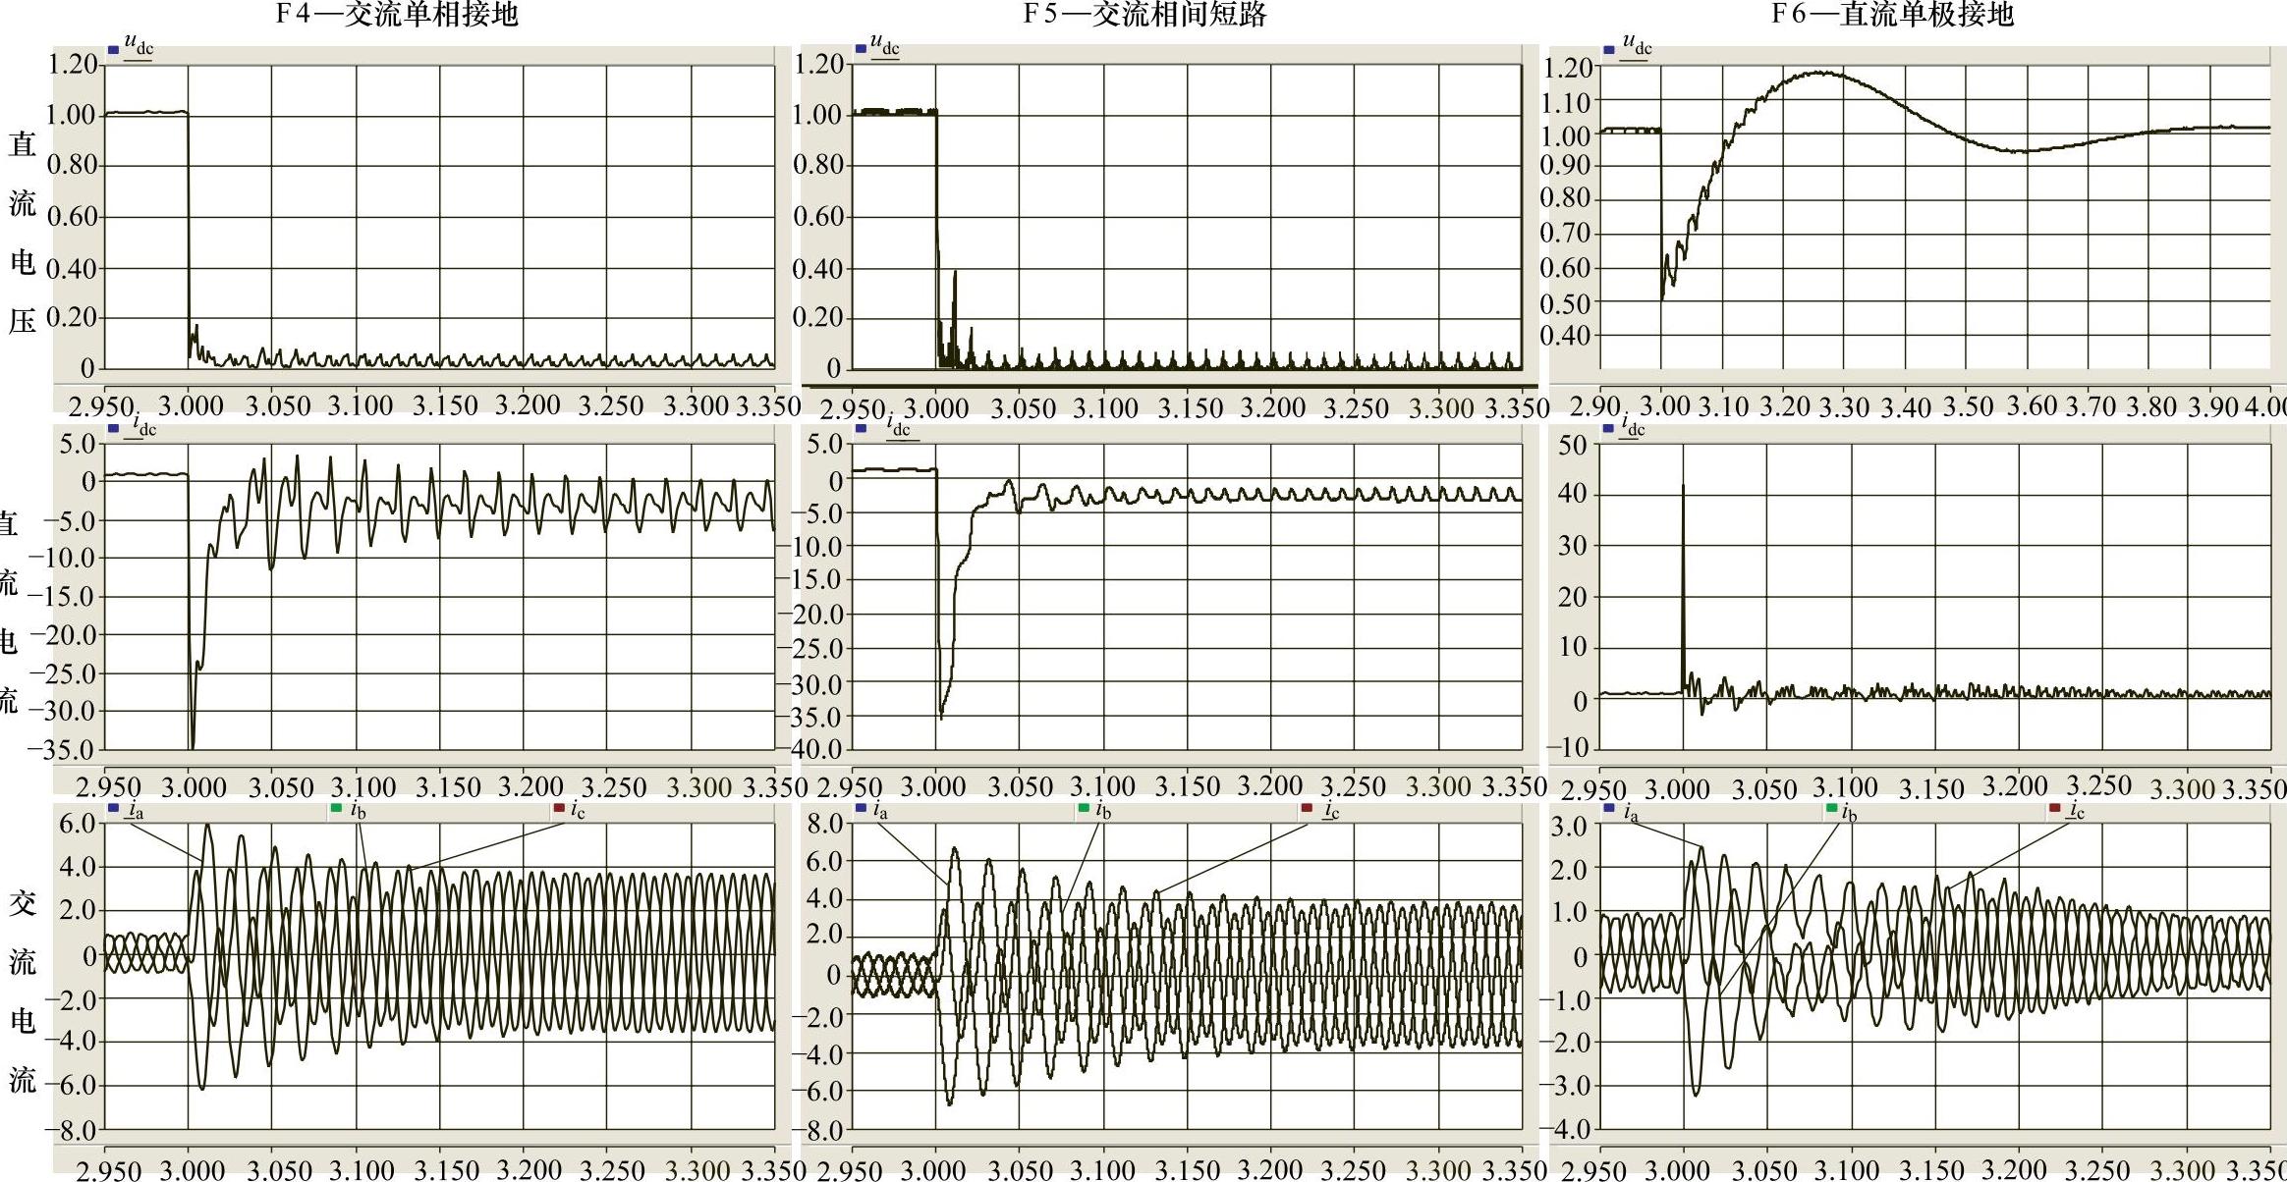This screenshot has width=2287, height=1182.
Task: Click the ia text label in F6 AC plot
Action: (x=1631, y=813)
